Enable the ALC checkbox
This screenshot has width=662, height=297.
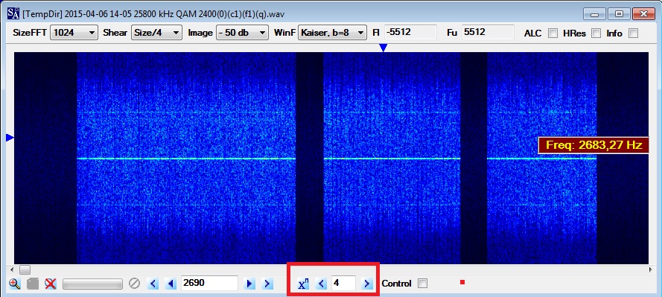click(x=553, y=33)
